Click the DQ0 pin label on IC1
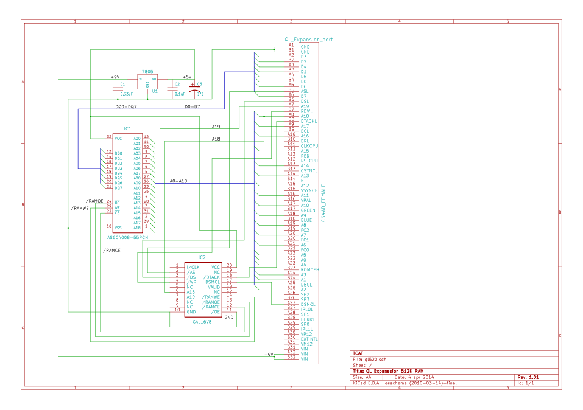The image size is (583, 410). coord(118,153)
